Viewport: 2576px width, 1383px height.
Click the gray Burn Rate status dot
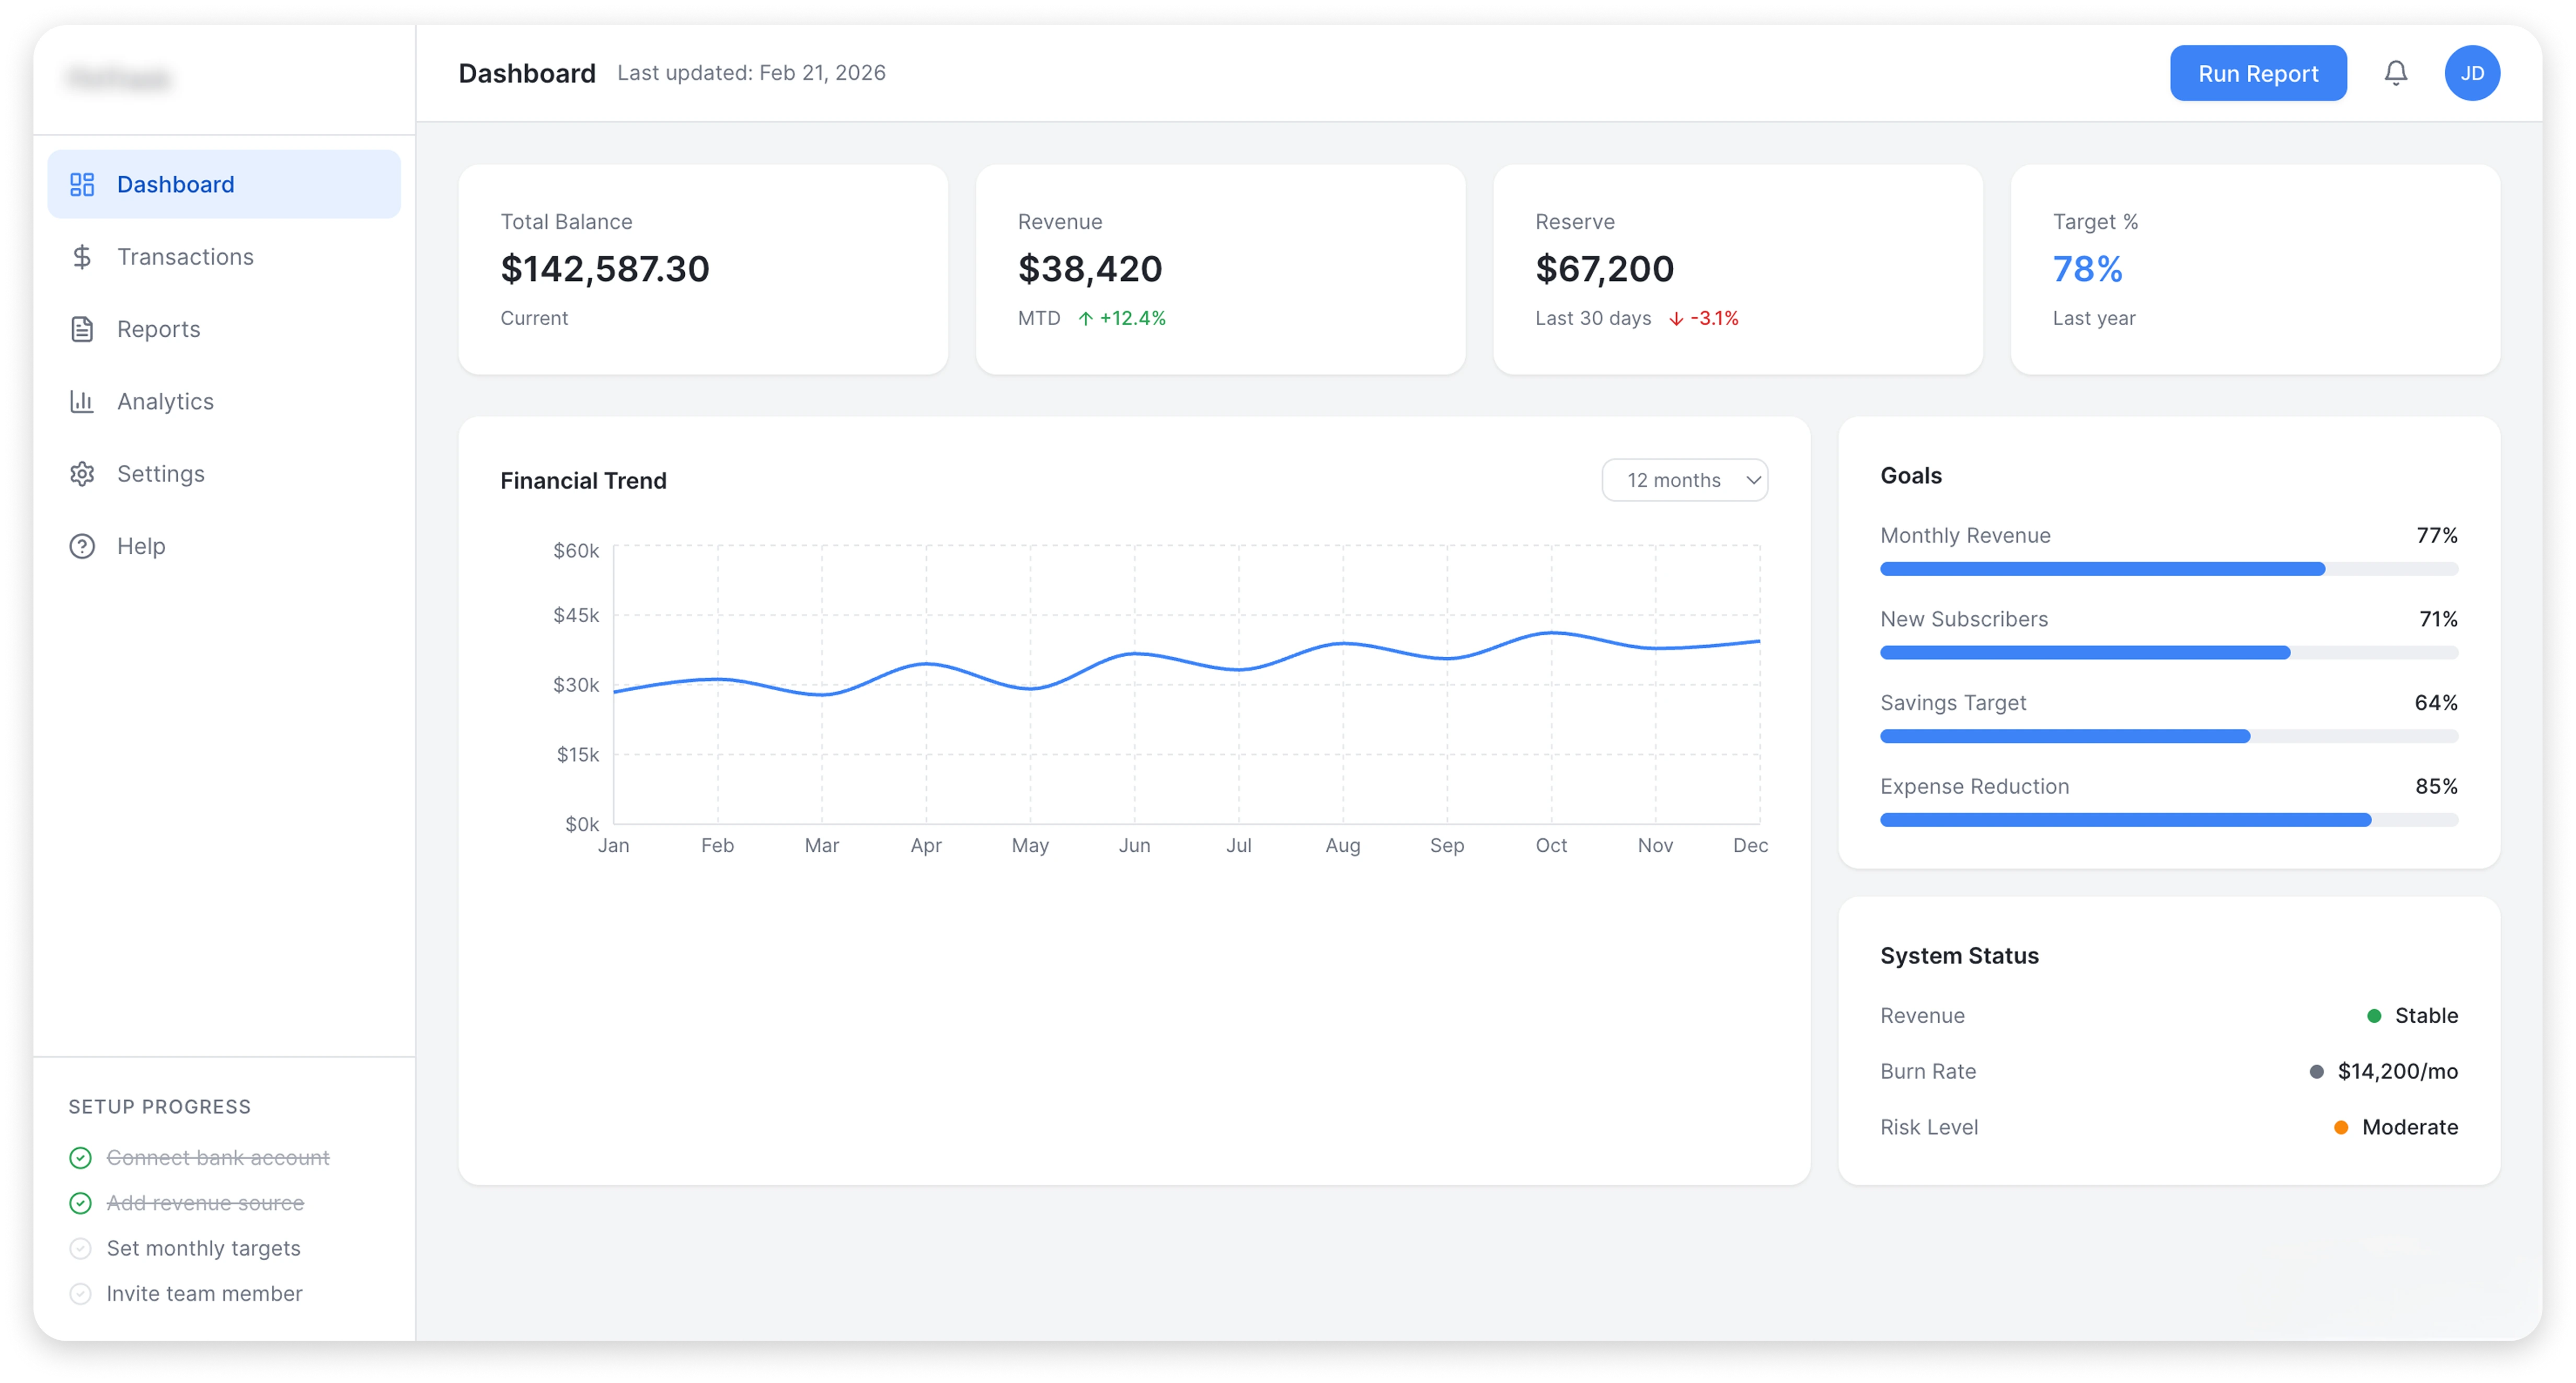[2316, 1072]
